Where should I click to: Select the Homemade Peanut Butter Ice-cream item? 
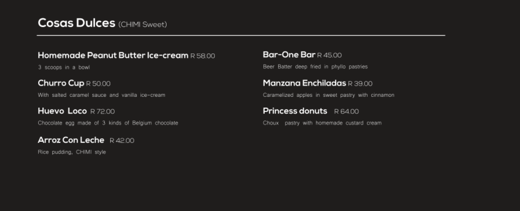click(112, 55)
